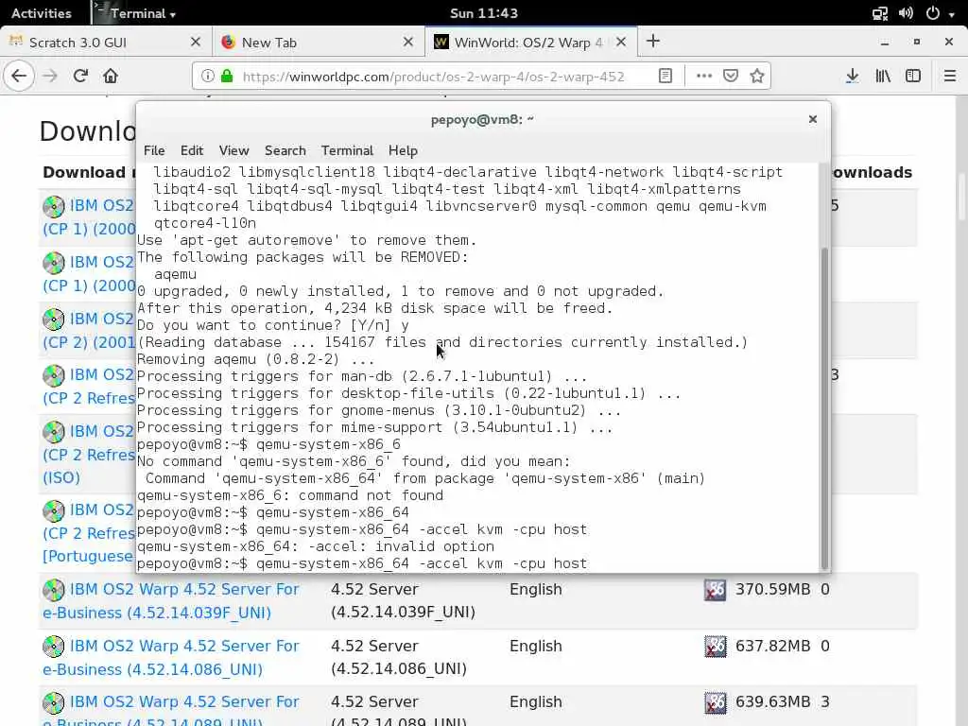Open a new tab with plus button
This screenshot has height=726, width=968.
[x=653, y=42]
